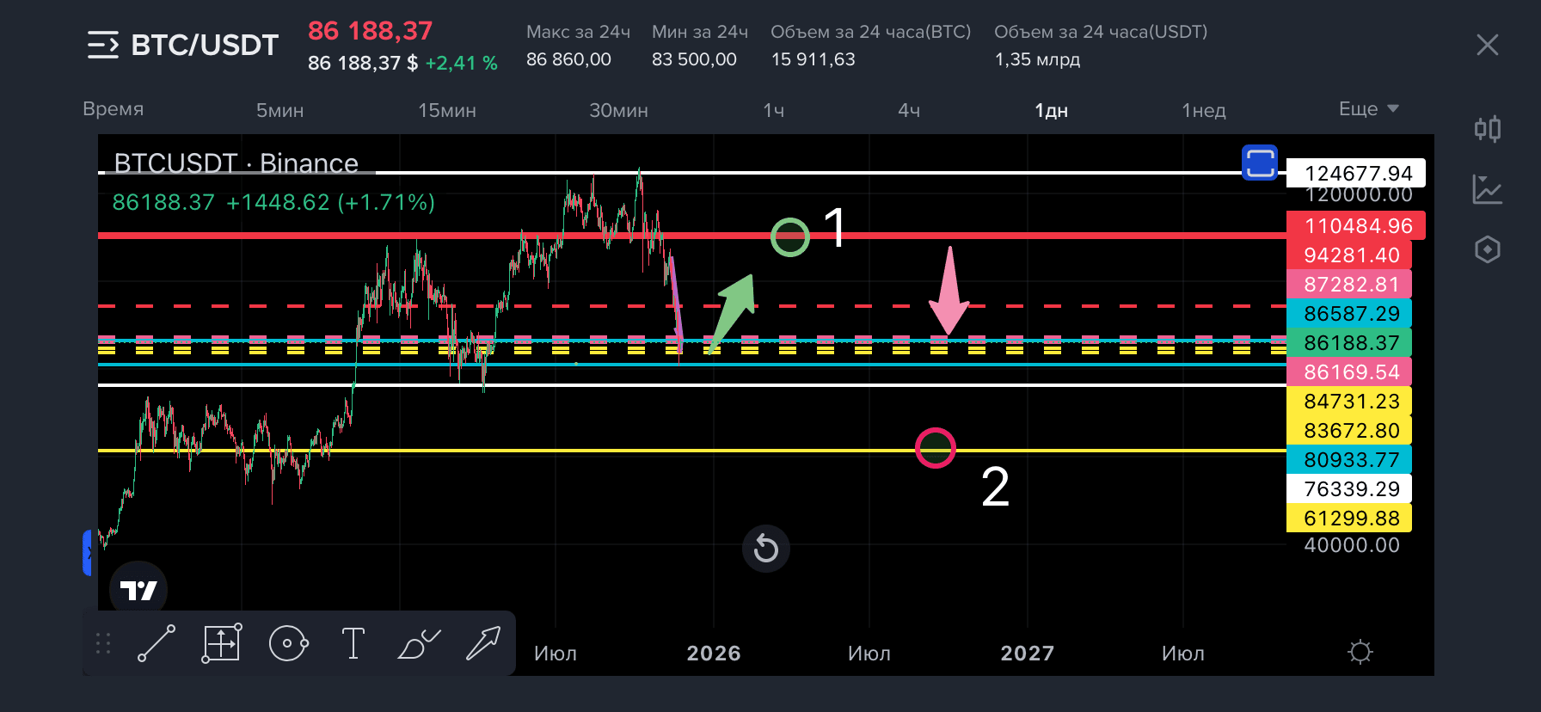
Task: Click the red 110484.96 price label
Action: 1356,225
